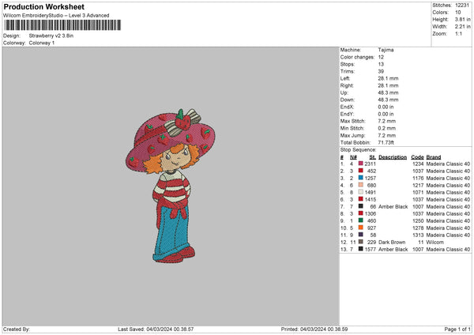Click the Description column header
Screen dimensions: 474x335
(393, 156)
